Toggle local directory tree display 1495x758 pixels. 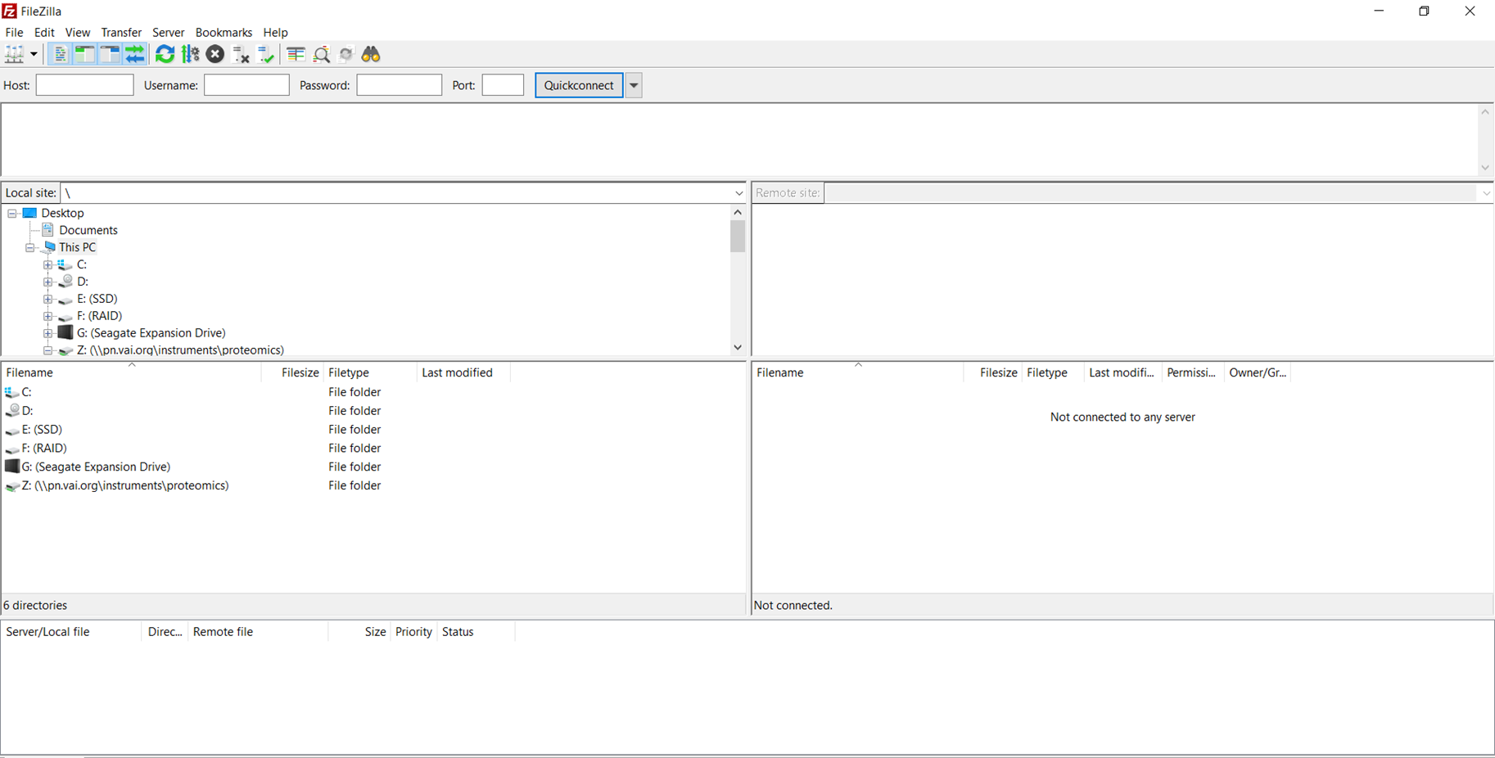[x=84, y=54]
